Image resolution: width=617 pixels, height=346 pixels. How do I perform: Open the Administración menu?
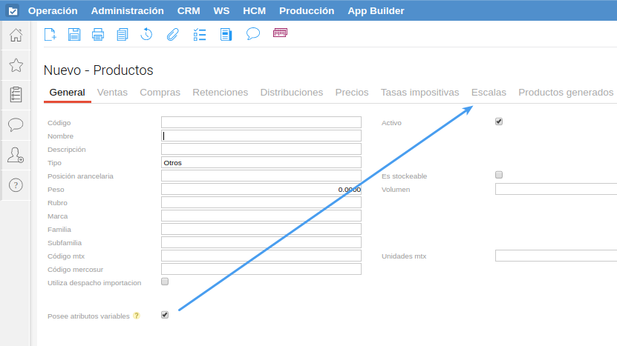click(127, 11)
